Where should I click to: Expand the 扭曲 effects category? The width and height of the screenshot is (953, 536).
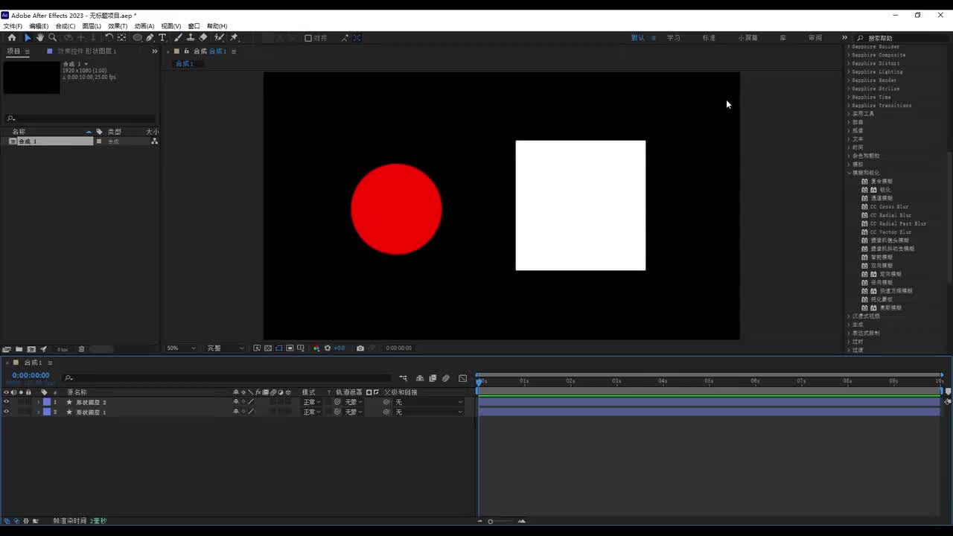[x=849, y=122]
